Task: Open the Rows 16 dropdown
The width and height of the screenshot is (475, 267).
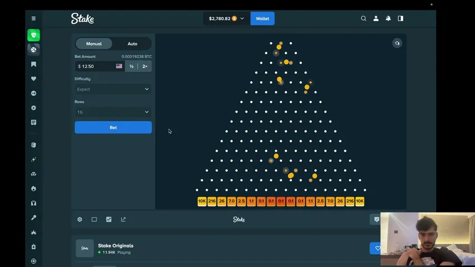Action: click(113, 112)
